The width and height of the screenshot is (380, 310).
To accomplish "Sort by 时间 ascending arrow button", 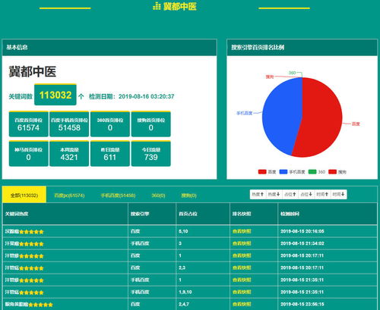I will click(322, 194).
